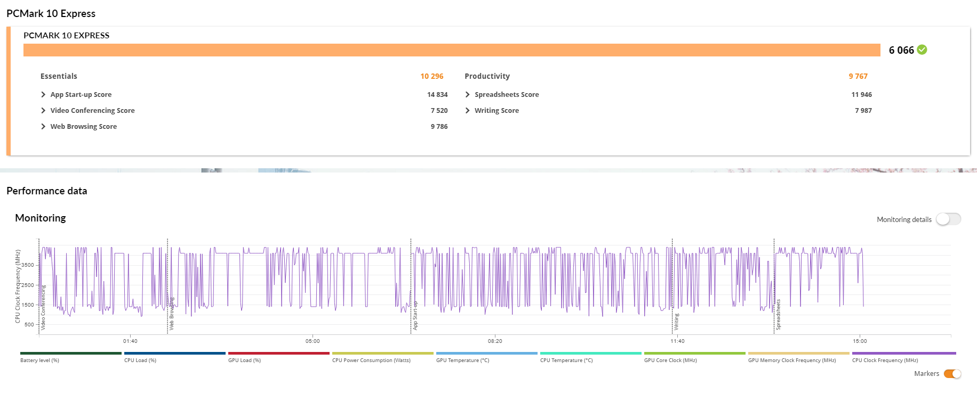Toggle the CPU Clock Frequency (MHz) legend
Screen dimensions: 977x402
coord(903,357)
